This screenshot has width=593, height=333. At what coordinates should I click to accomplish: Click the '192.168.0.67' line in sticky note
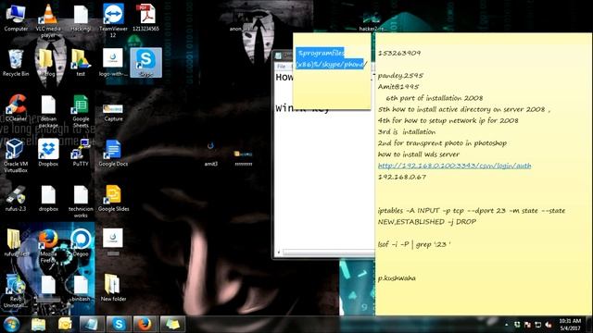coord(402,177)
